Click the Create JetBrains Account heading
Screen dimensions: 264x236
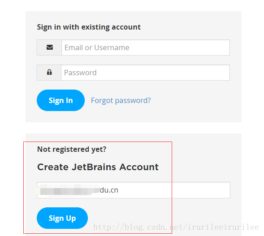(x=98, y=167)
